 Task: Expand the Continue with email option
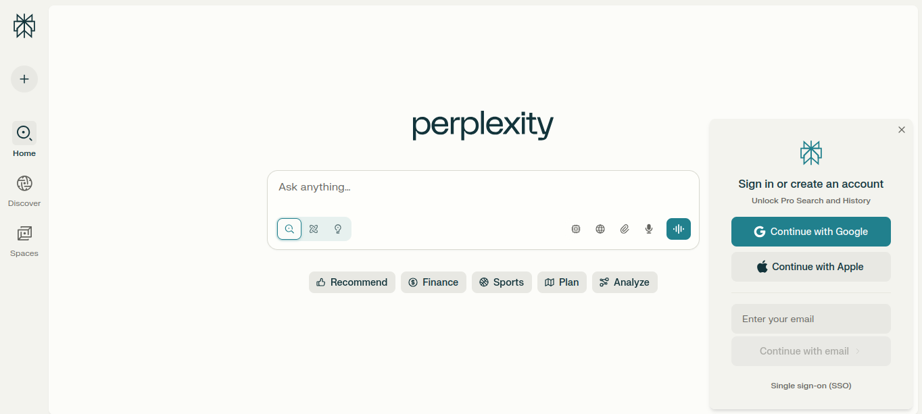pyautogui.click(x=810, y=351)
